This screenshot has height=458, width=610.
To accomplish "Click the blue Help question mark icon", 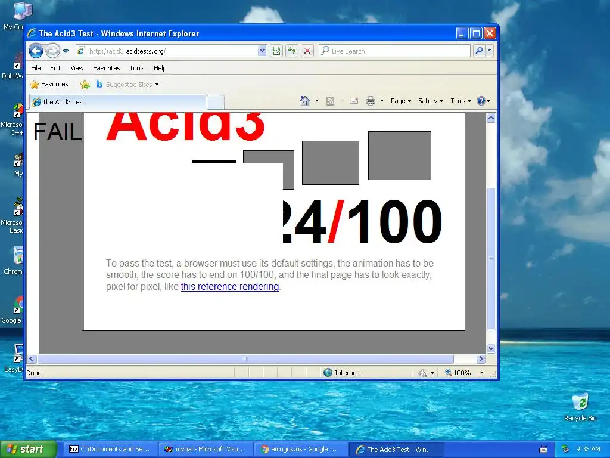I will pyautogui.click(x=481, y=101).
